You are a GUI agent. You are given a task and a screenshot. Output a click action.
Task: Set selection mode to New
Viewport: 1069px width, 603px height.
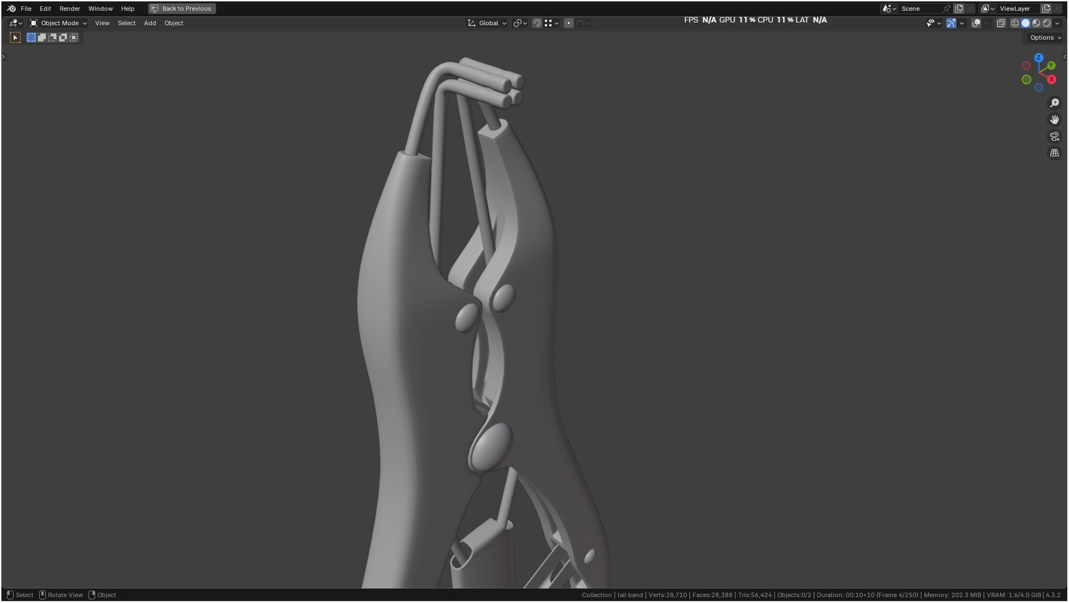(x=31, y=37)
